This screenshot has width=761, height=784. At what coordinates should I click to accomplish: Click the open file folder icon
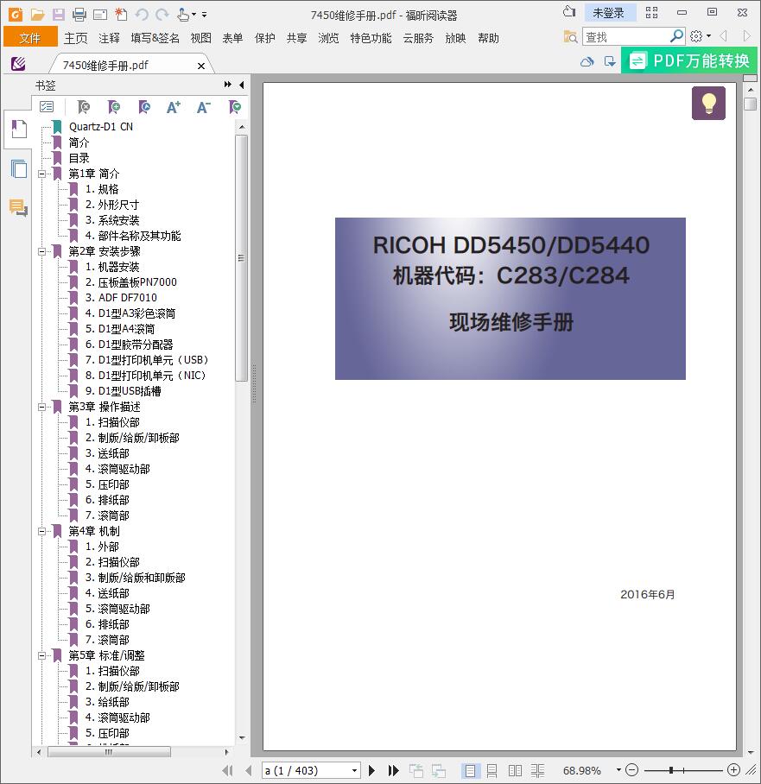pos(37,15)
